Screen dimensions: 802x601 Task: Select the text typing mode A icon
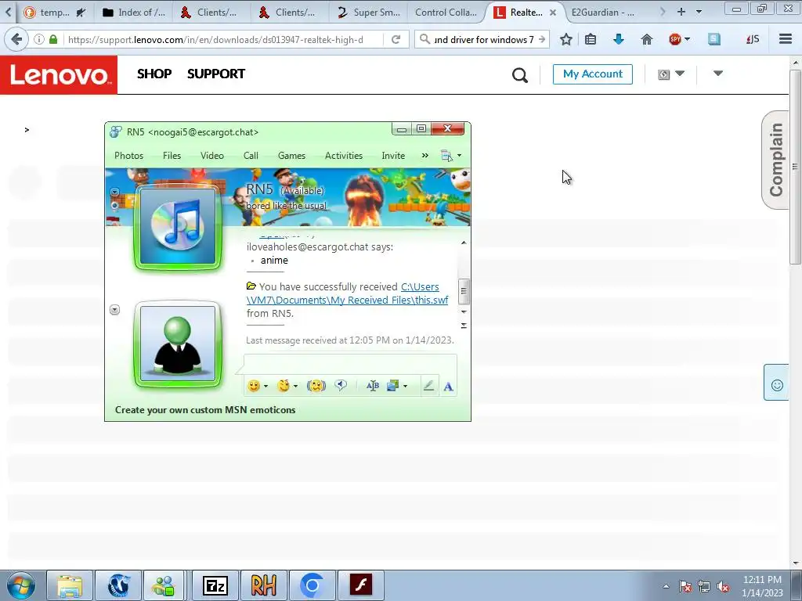pos(448,387)
